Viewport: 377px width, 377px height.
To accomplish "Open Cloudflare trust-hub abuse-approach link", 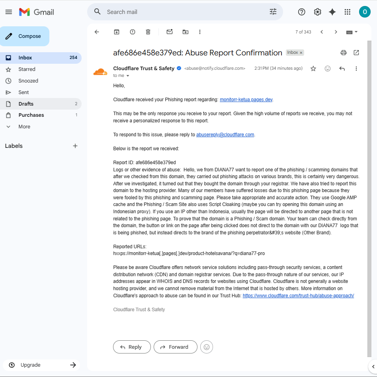I will click(x=298, y=296).
